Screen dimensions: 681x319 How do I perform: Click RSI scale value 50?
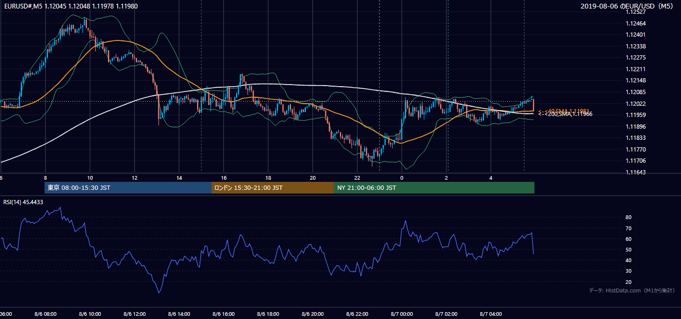coord(629,249)
